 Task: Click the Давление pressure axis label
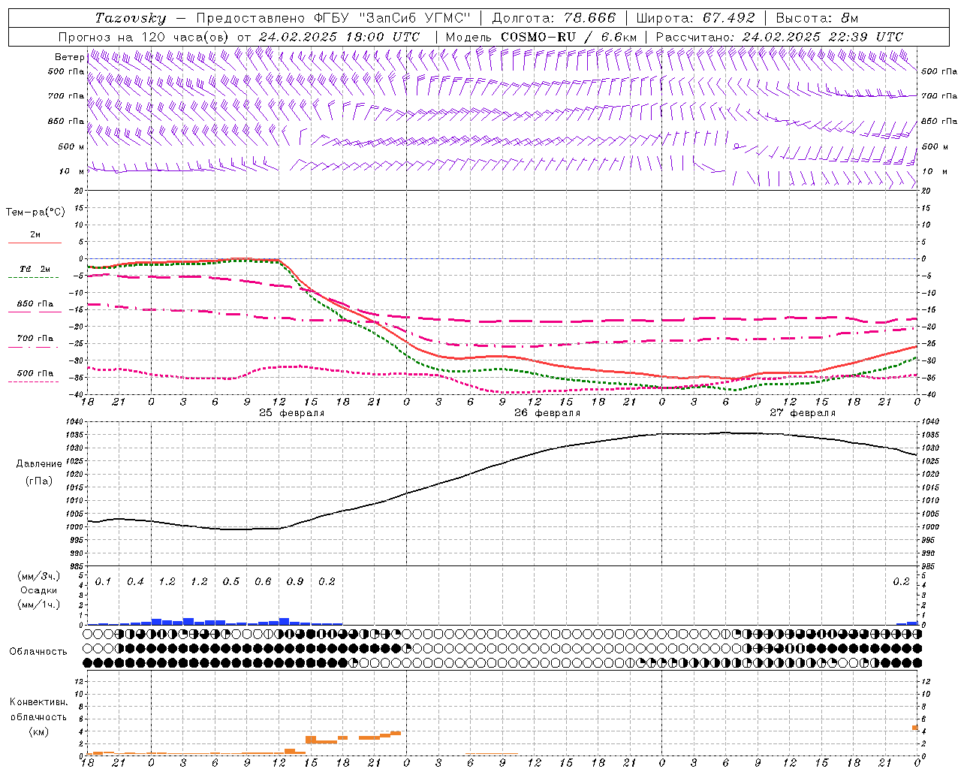[39, 464]
